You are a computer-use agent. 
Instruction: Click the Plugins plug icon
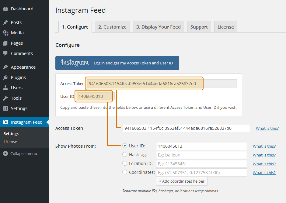click(5, 77)
